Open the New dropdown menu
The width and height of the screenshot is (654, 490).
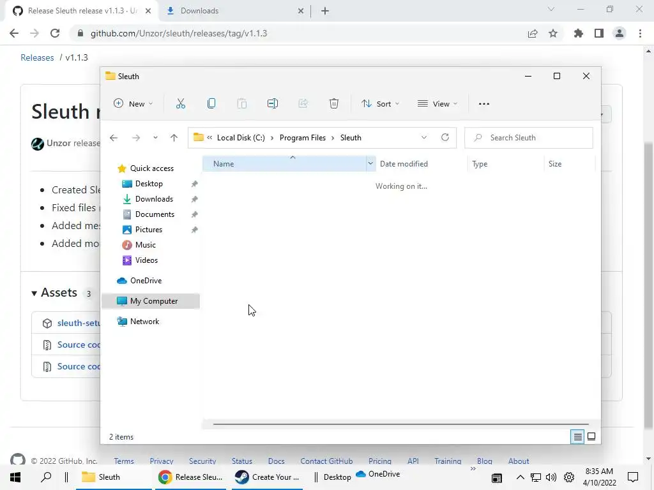[133, 104]
